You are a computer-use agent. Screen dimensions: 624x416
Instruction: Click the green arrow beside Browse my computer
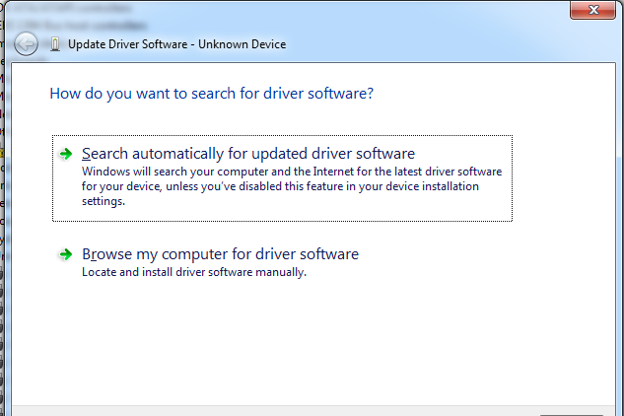(x=65, y=254)
